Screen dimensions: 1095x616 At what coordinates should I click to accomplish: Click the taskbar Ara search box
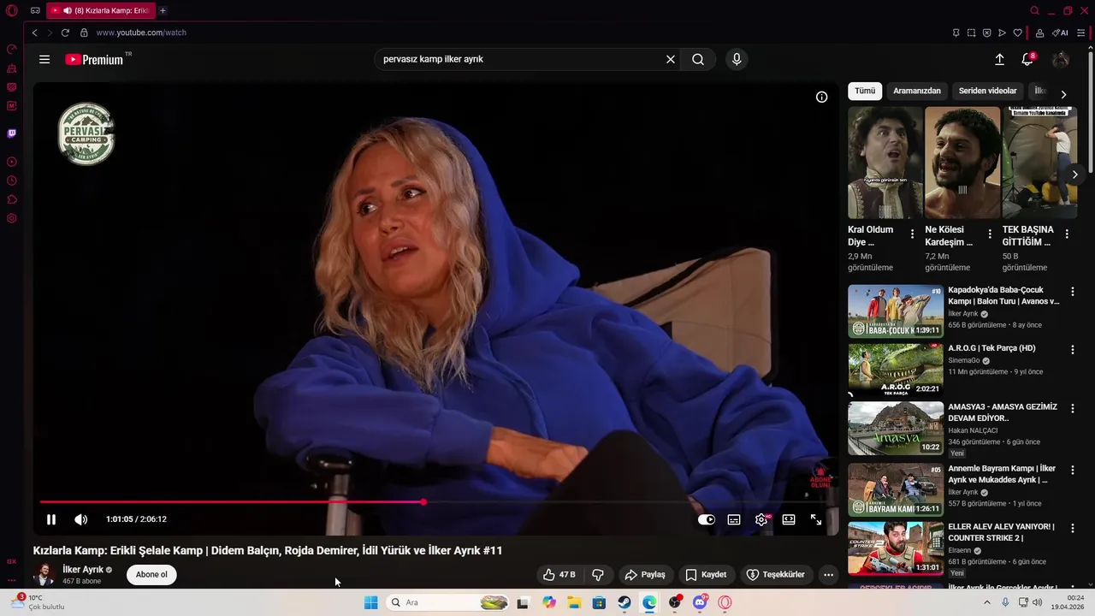click(449, 602)
